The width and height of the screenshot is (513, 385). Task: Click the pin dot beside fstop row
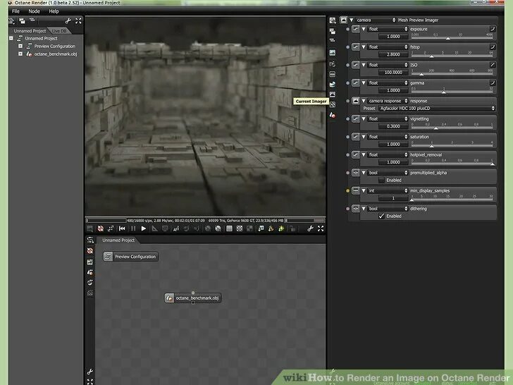click(x=347, y=47)
